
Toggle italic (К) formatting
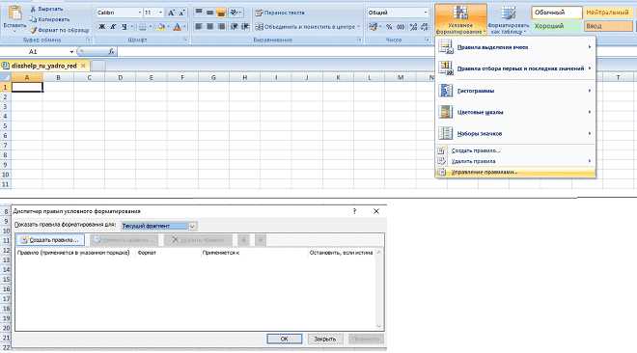point(113,27)
